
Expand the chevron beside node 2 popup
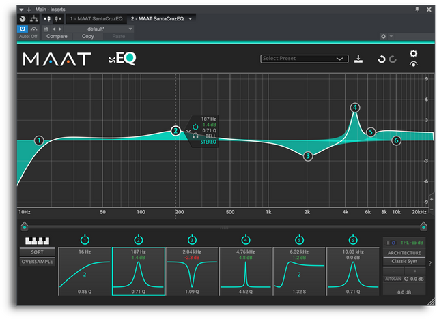tap(188, 131)
